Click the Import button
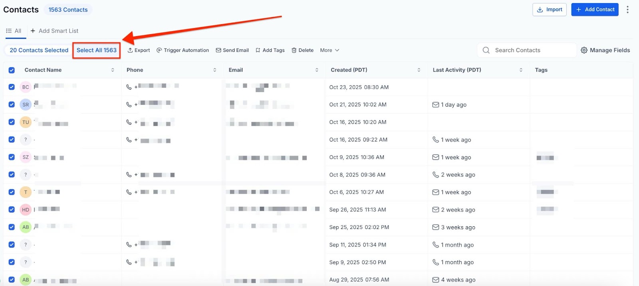 (x=549, y=10)
